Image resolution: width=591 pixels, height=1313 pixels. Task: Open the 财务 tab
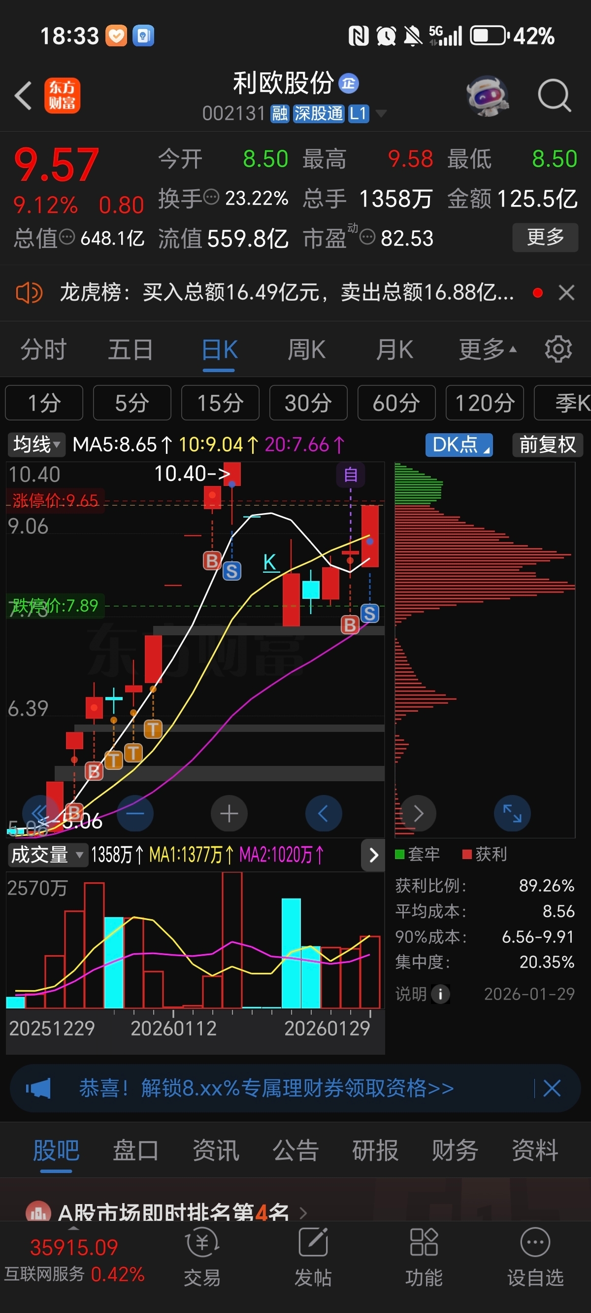click(455, 1150)
